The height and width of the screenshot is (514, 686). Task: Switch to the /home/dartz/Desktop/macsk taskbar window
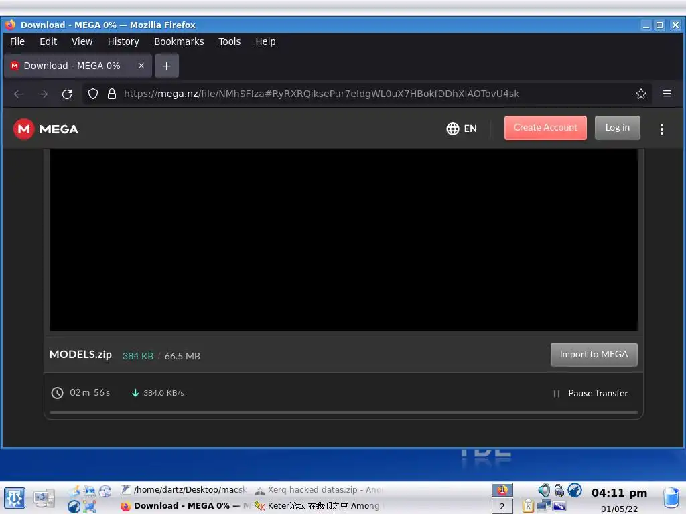click(184, 490)
